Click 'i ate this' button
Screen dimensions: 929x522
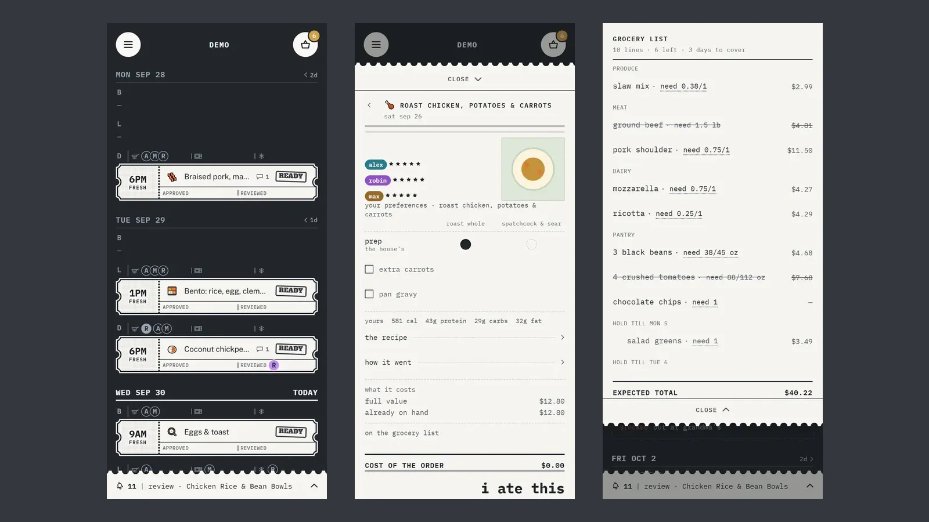(x=523, y=488)
